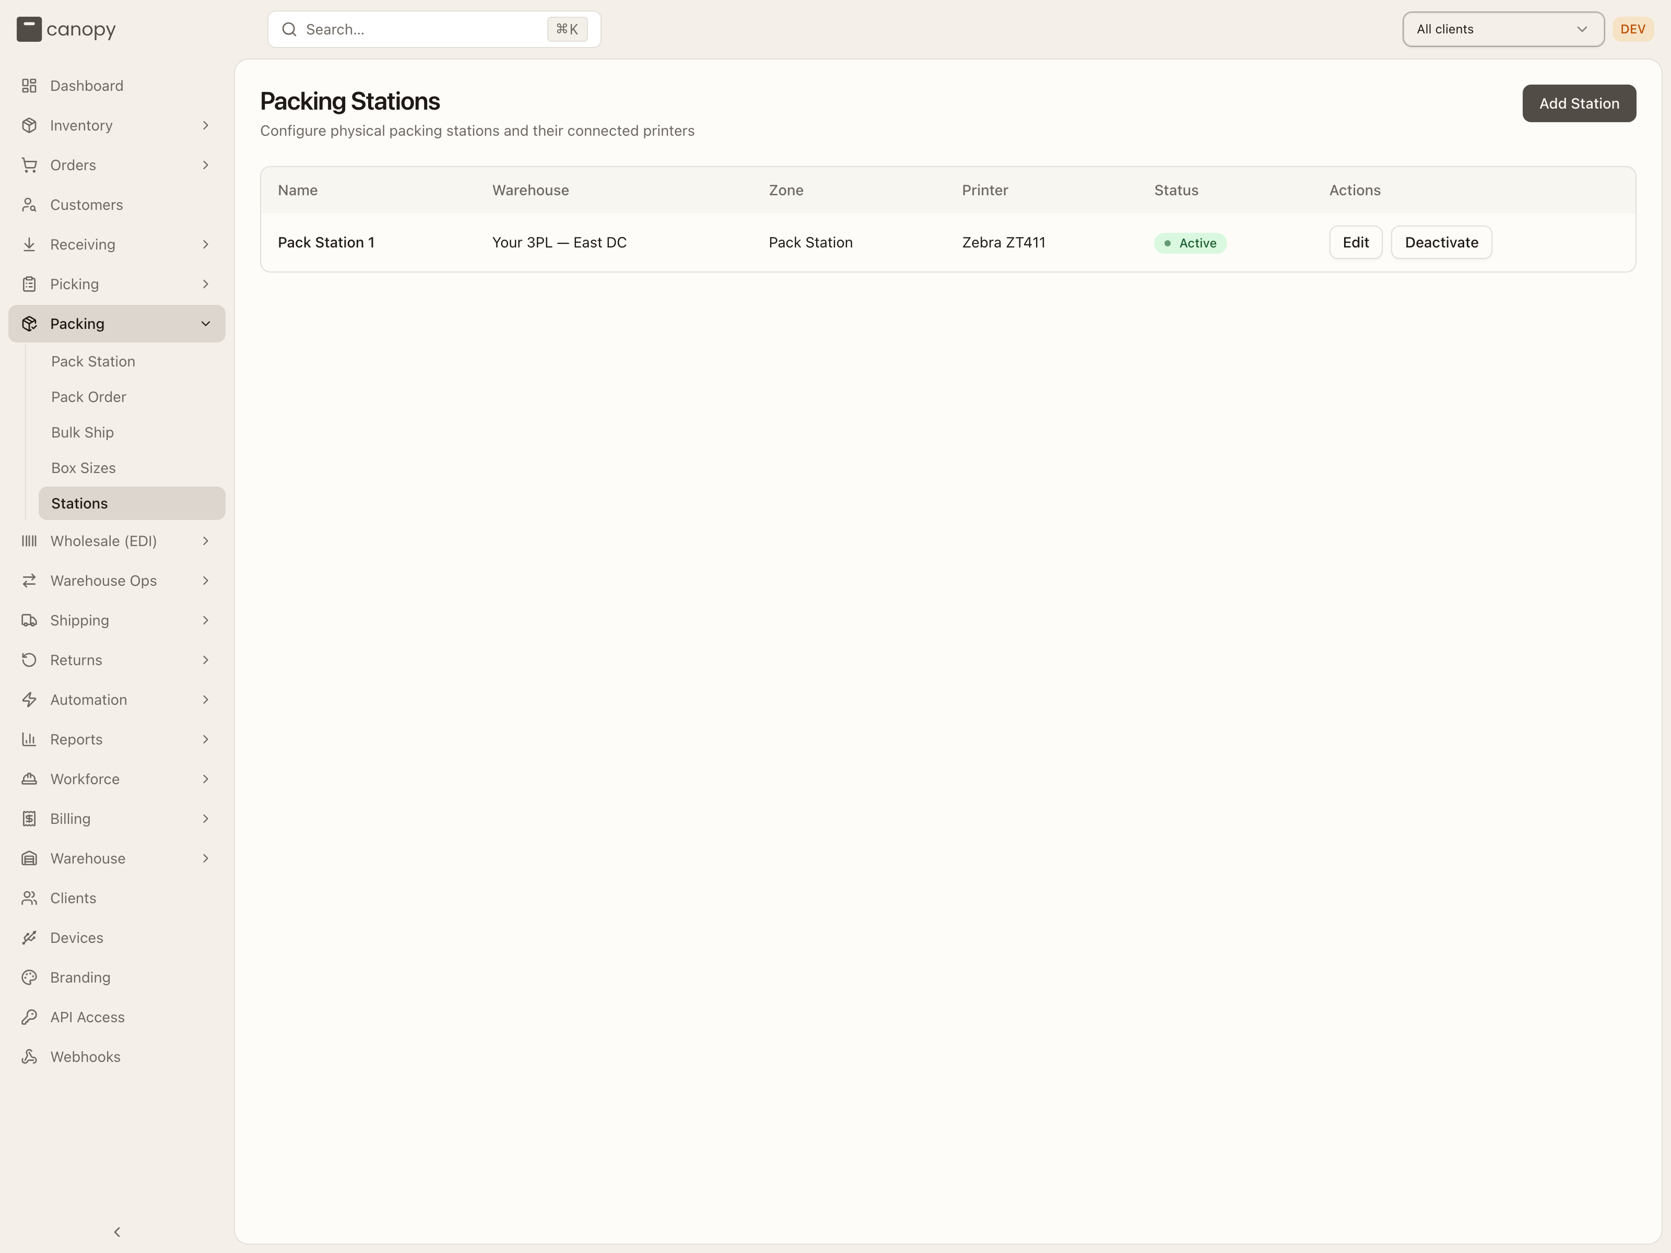Go to Pack Order page
The image size is (1671, 1253).
(132, 396)
